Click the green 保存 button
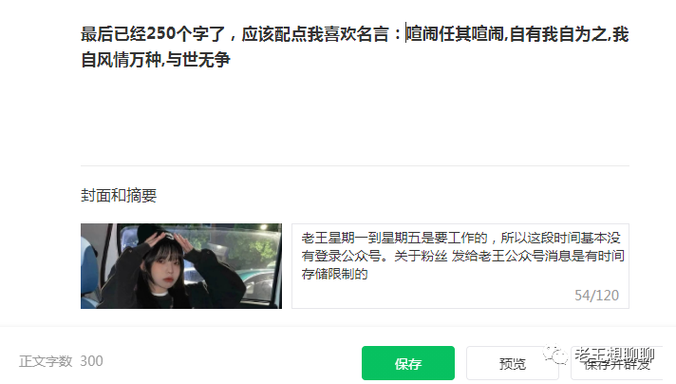The height and width of the screenshot is (384, 676). (x=408, y=363)
